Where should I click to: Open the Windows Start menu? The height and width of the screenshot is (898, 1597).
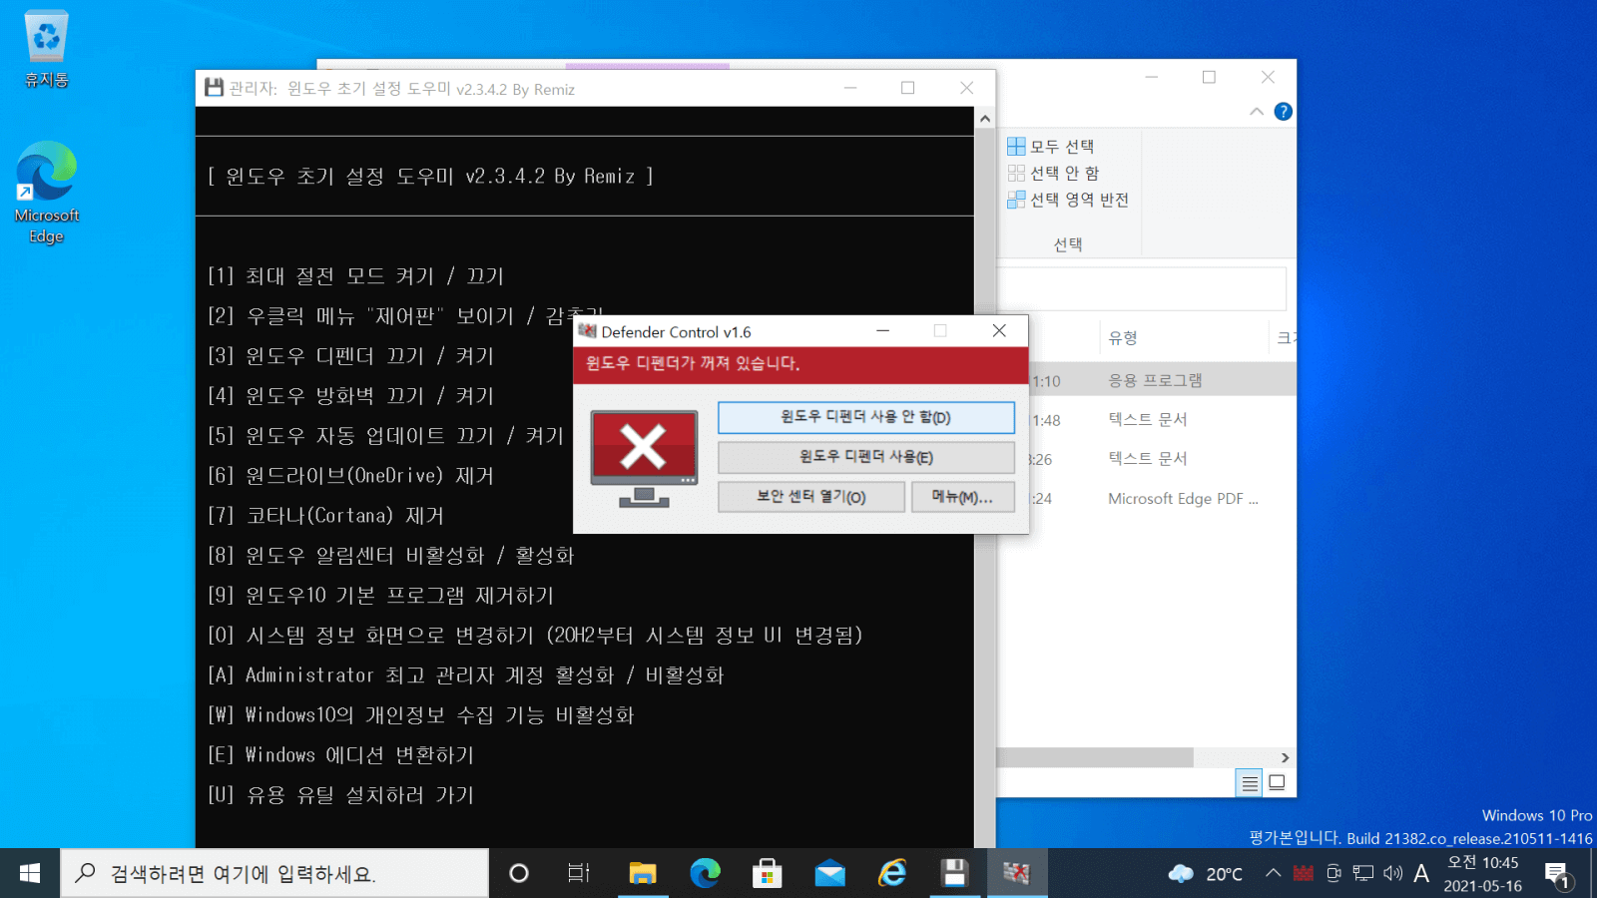30,873
